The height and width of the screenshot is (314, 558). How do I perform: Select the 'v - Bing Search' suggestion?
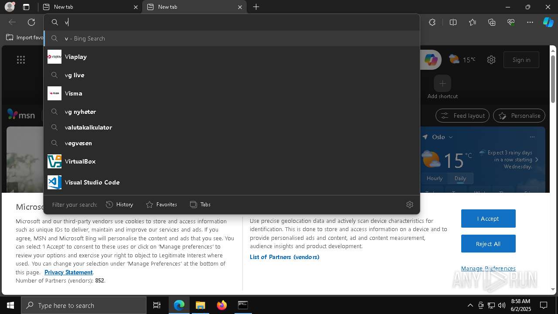point(231,38)
